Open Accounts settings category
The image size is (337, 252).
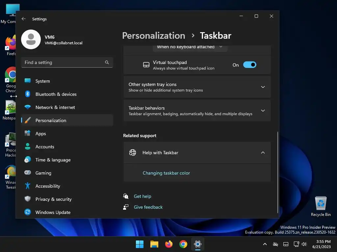pos(67,147)
